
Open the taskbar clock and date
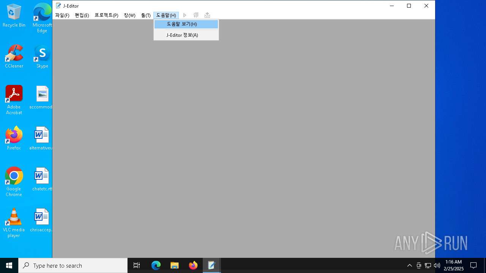click(x=453, y=265)
